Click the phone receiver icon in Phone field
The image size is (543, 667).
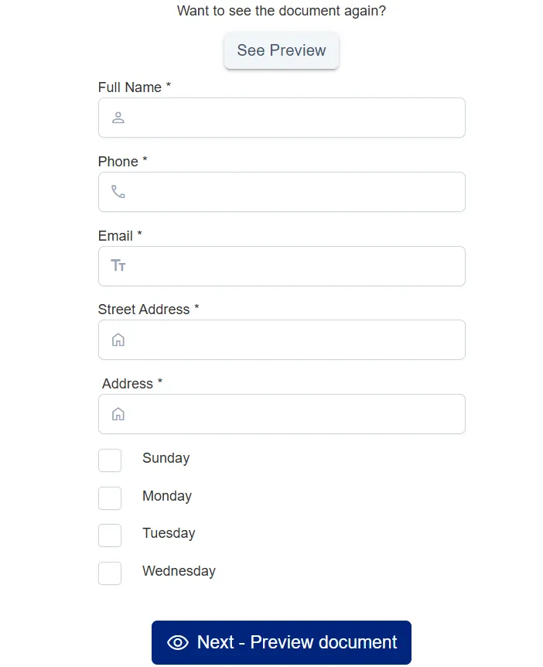(118, 192)
